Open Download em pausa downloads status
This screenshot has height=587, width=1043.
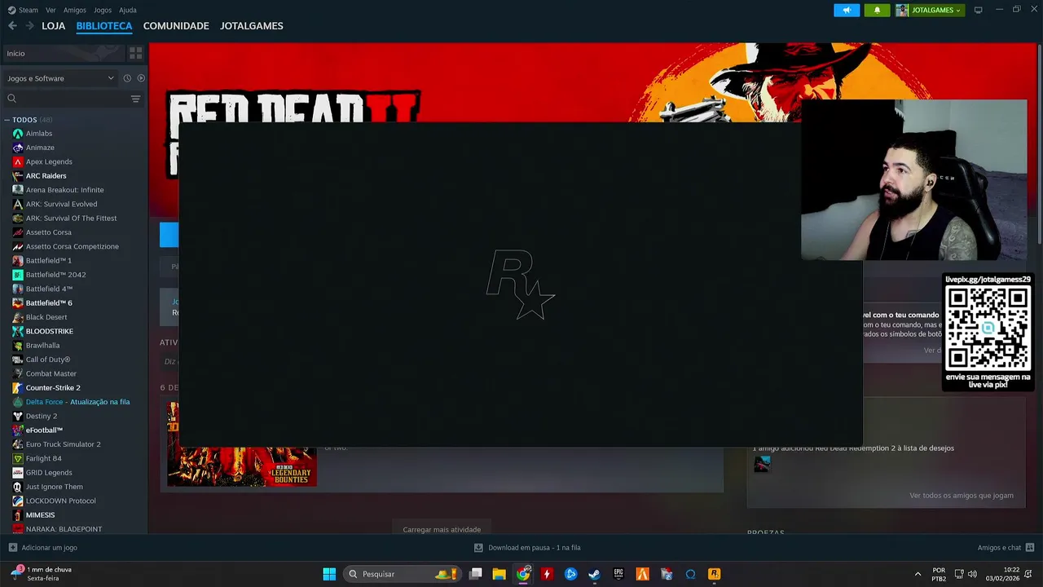point(527,548)
